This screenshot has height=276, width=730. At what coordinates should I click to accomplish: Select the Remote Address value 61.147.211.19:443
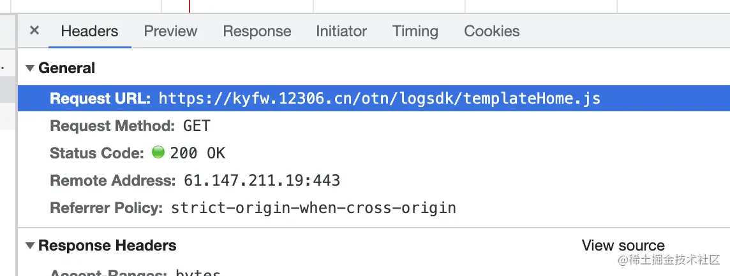point(262,181)
